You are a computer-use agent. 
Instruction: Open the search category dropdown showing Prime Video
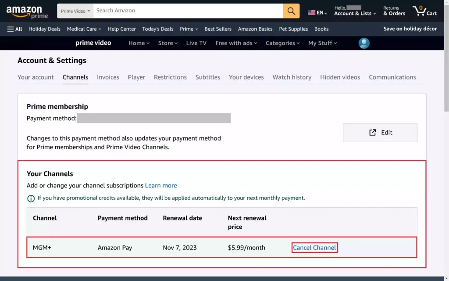click(x=75, y=11)
